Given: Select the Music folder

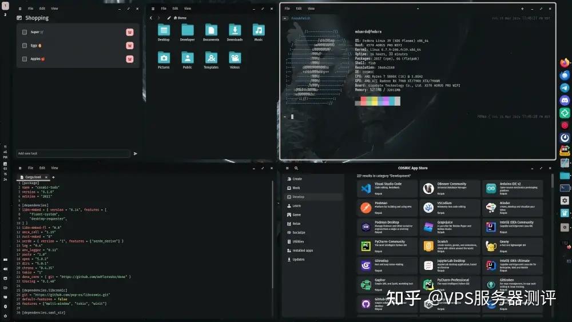Looking at the screenshot, I should (x=259, y=33).
